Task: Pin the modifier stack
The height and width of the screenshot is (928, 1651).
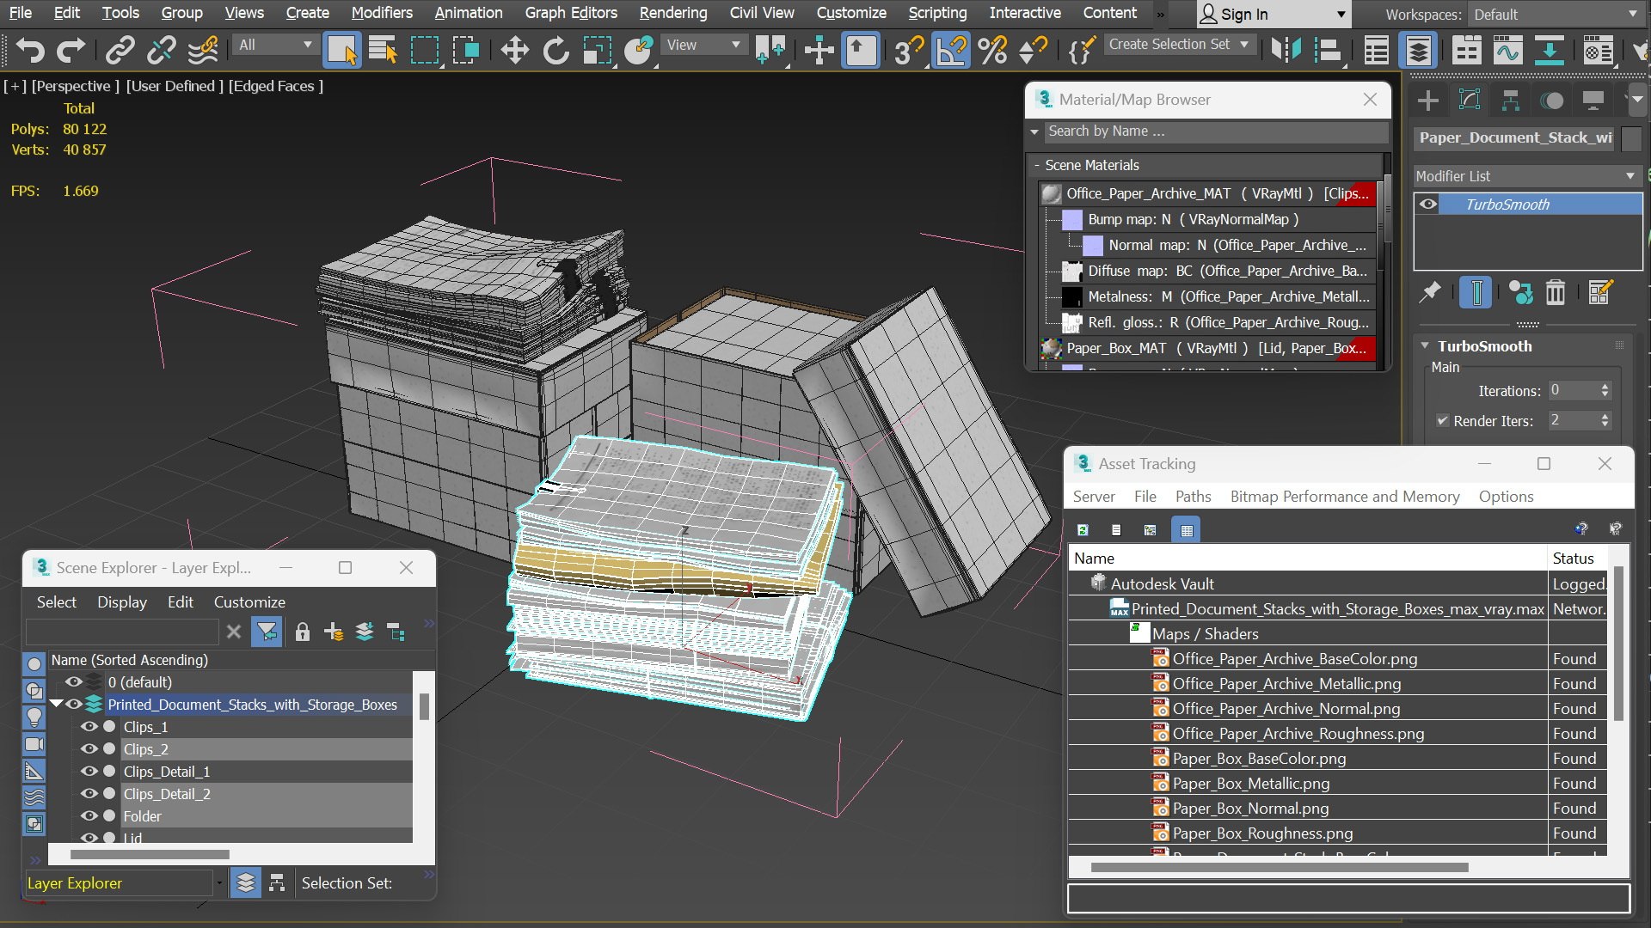Action: pyautogui.click(x=1430, y=293)
